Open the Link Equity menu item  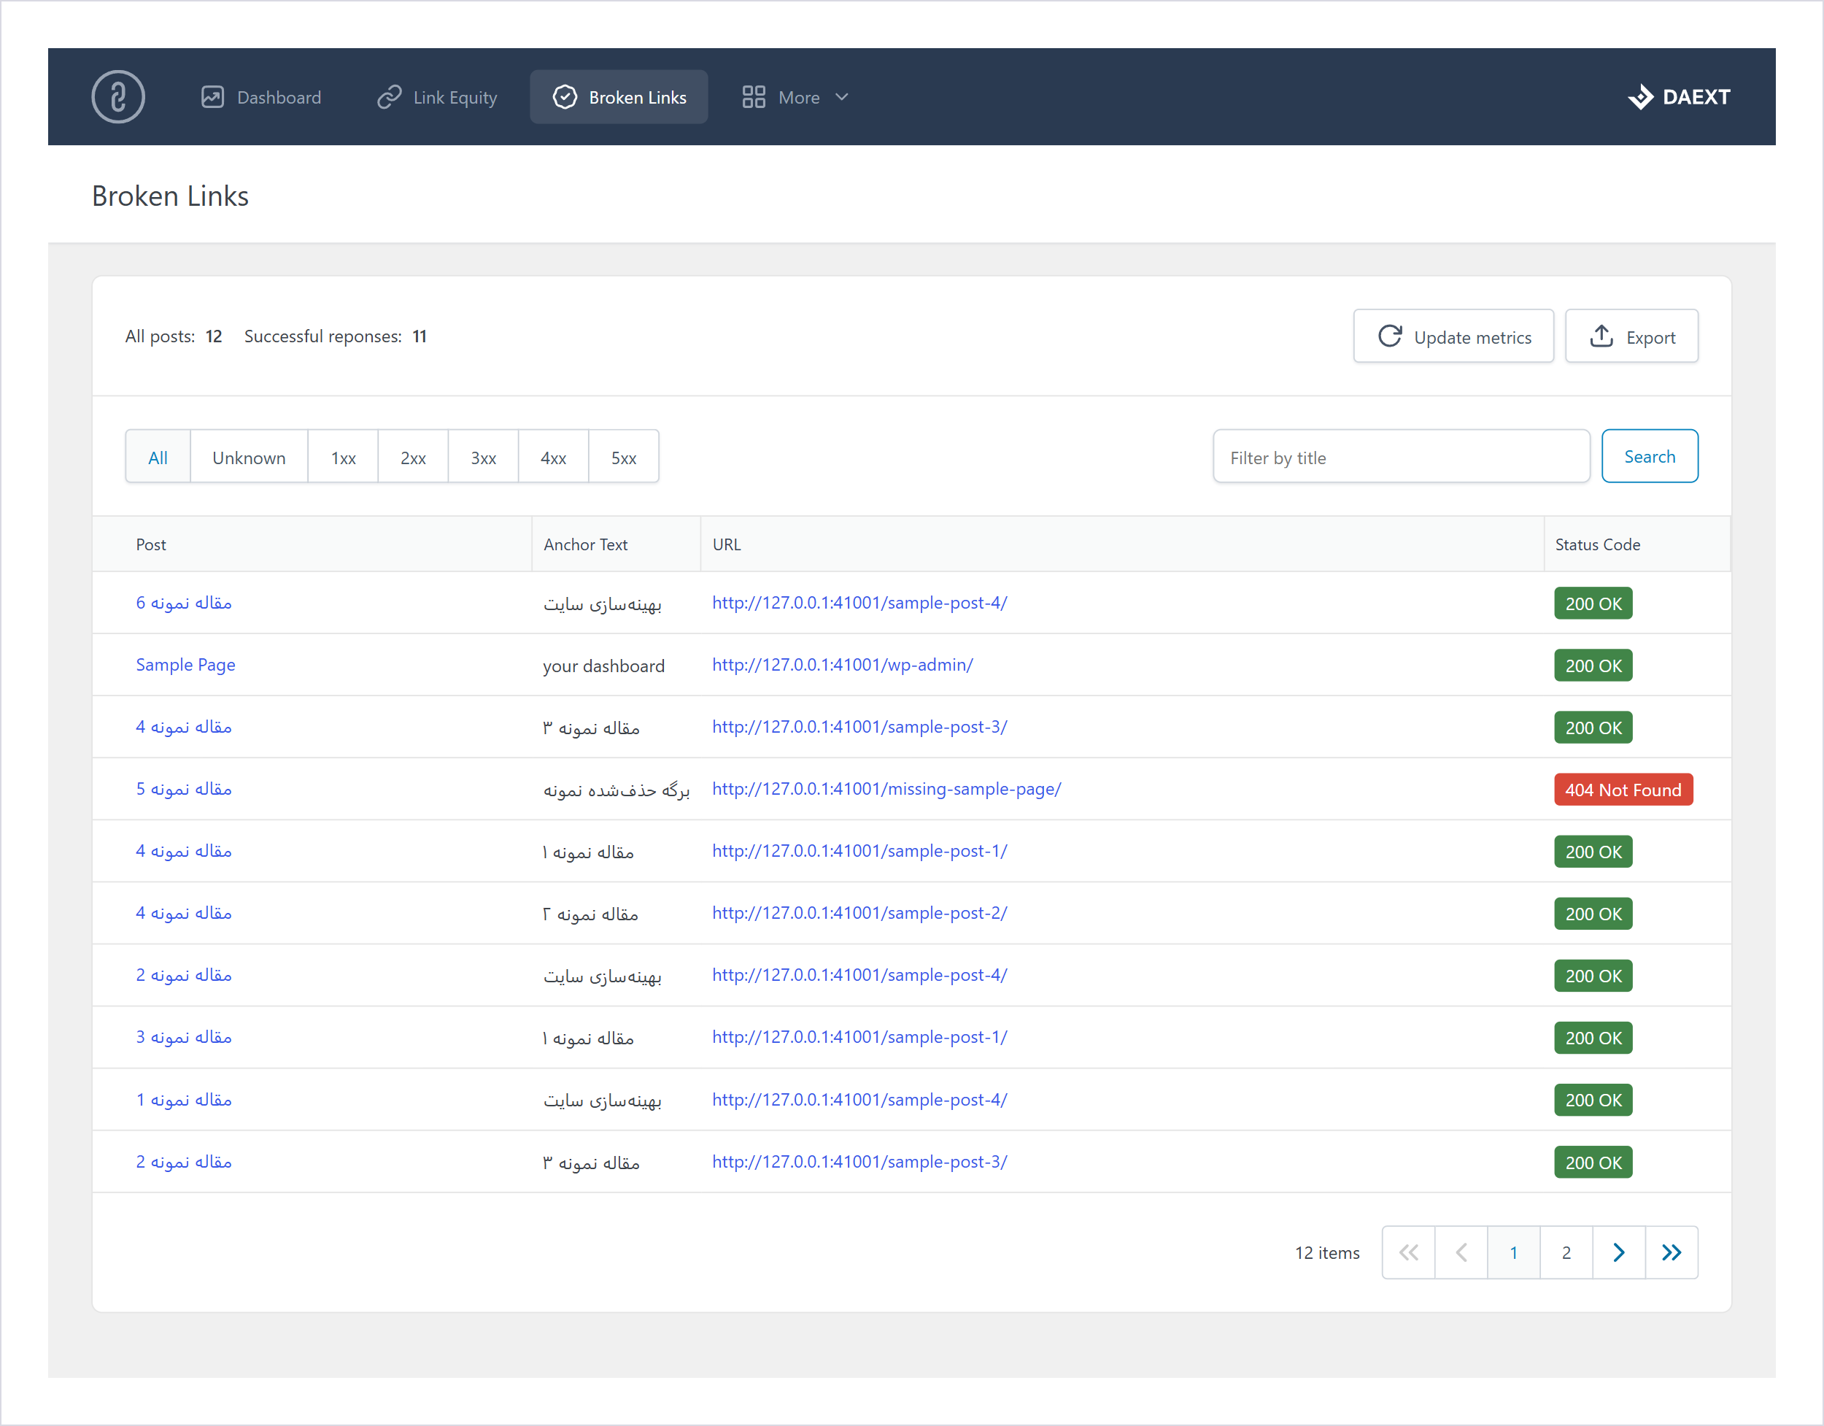[x=437, y=97]
